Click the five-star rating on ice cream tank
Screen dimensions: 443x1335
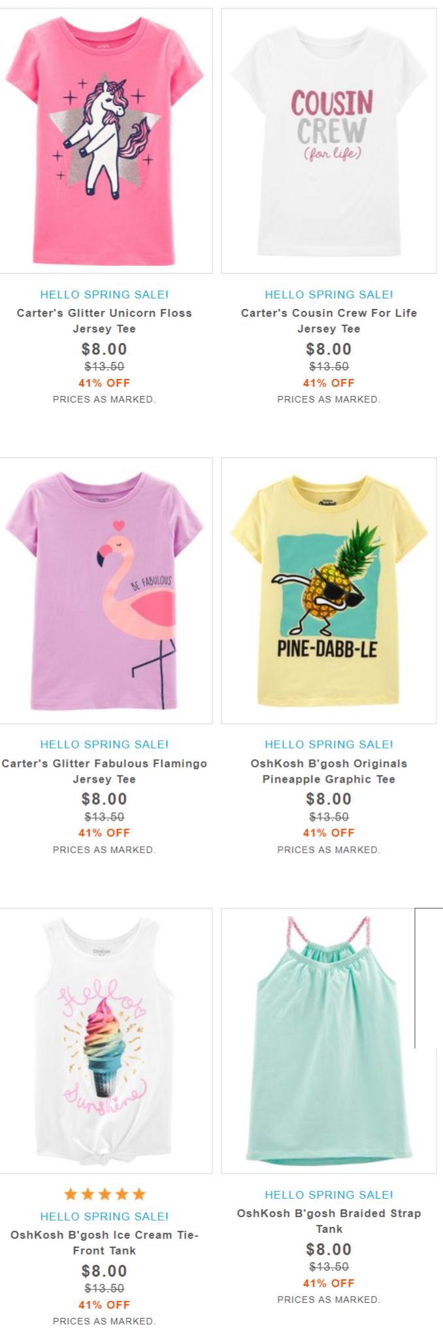tap(105, 1194)
